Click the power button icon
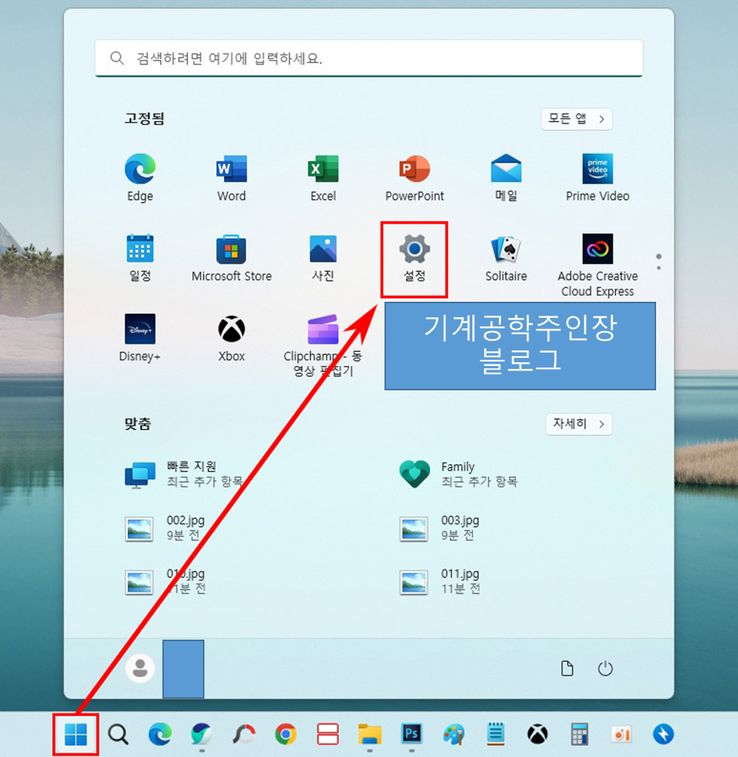This screenshot has height=757, width=738. [605, 668]
